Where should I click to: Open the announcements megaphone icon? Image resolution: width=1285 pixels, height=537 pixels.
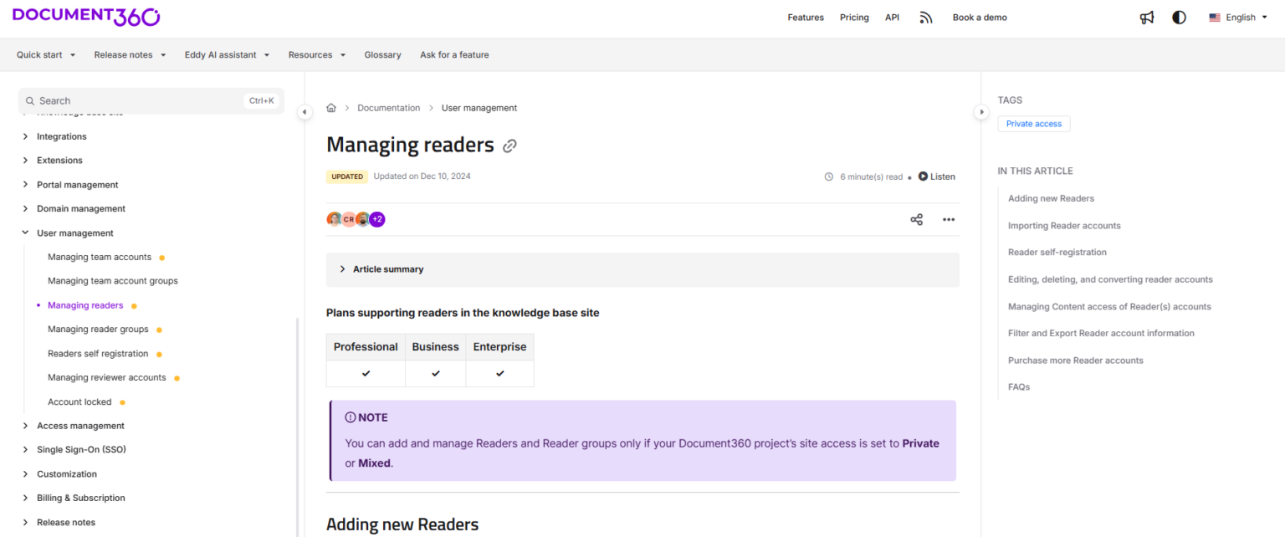pyautogui.click(x=1146, y=17)
